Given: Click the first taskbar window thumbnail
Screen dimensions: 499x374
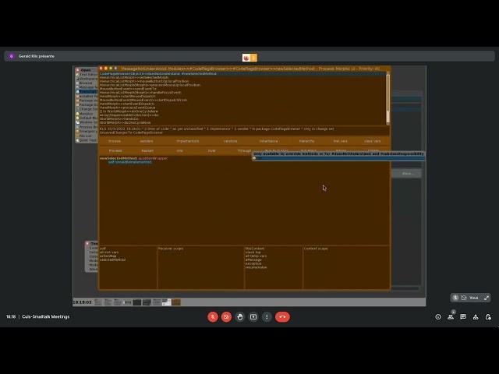Looking at the screenshot, I should [98, 302].
